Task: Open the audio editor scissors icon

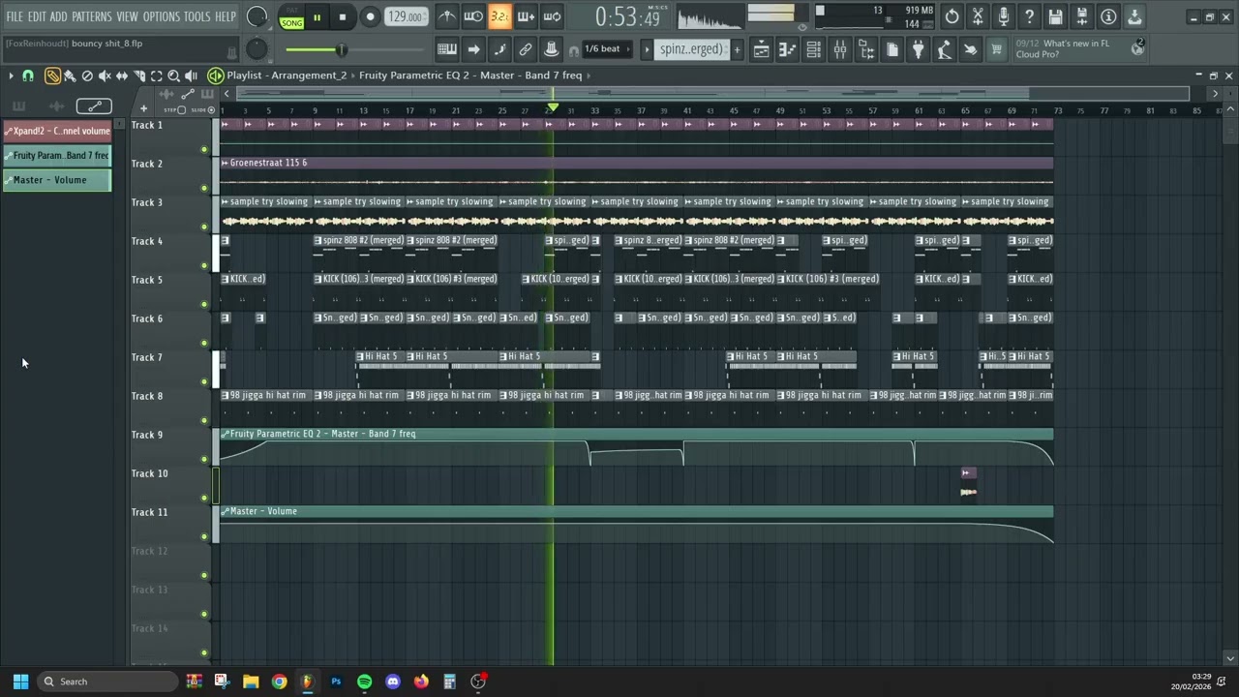Action: coord(979,16)
